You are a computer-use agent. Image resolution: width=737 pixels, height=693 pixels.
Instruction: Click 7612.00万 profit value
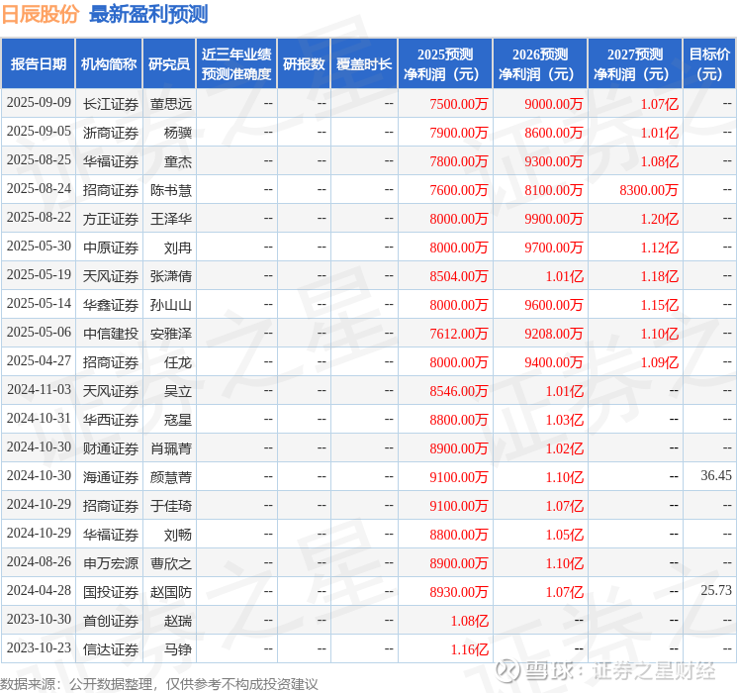(x=459, y=334)
